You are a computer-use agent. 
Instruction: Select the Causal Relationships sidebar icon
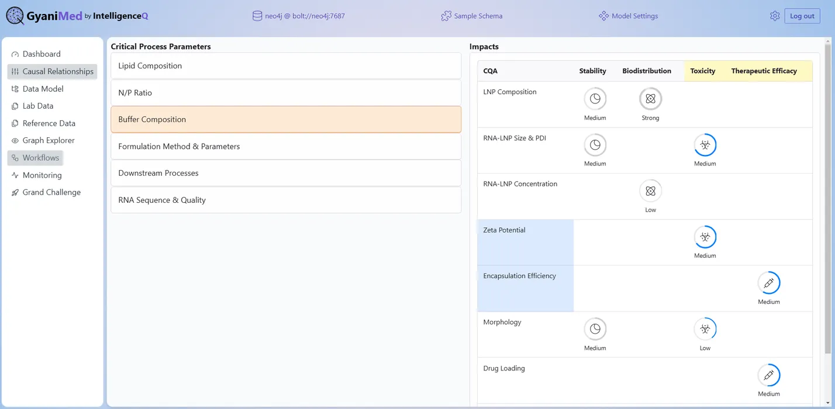(14, 71)
